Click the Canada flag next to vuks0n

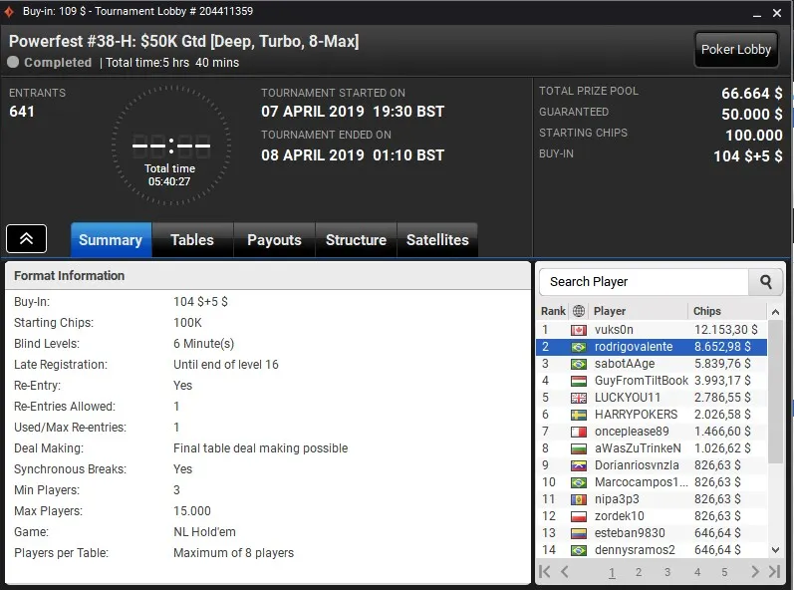pos(578,330)
